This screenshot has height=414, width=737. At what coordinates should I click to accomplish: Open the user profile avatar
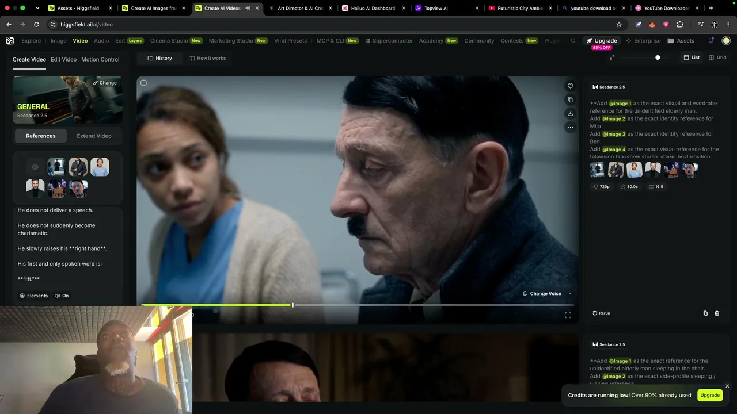tap(726, 41)
